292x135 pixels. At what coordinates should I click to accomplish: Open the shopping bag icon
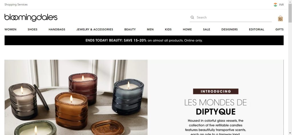coord(280,18)
